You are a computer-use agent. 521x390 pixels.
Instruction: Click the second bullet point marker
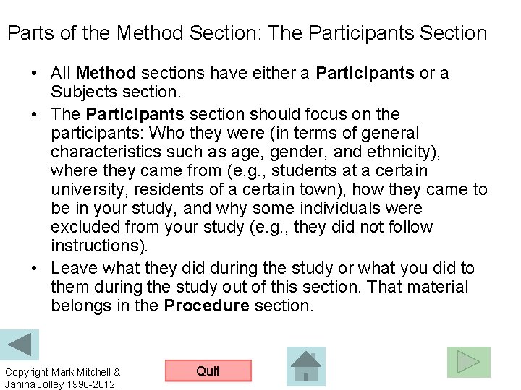(x=35, y=115)
